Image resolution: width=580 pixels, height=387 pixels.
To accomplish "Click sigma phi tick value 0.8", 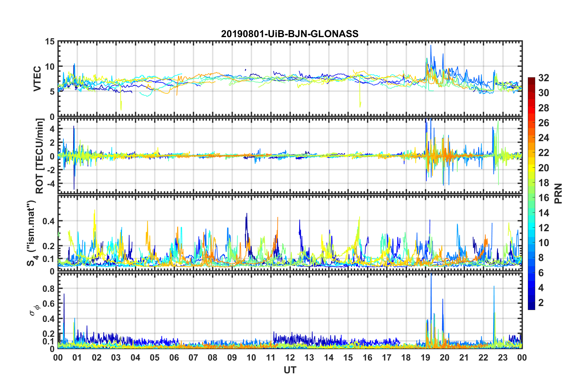I will [x=48, y=288].
